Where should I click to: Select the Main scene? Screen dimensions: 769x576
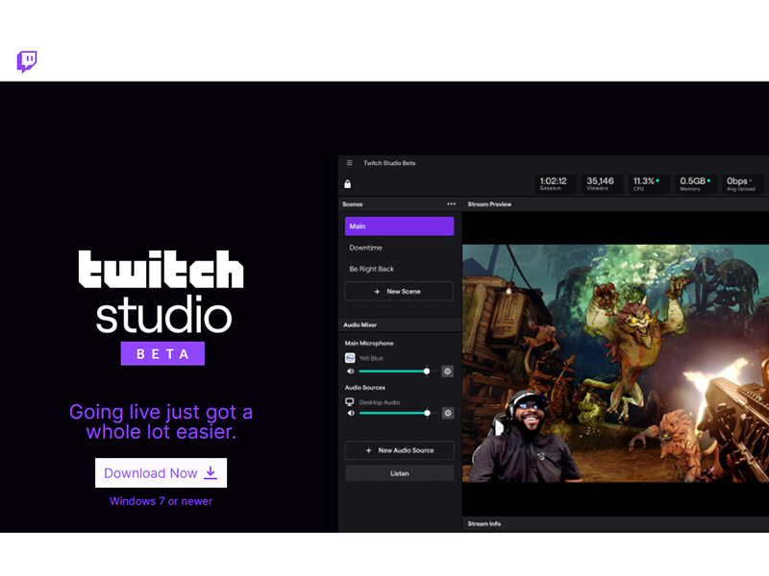399,227
